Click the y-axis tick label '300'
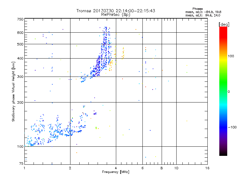This screenshot has height=183, width=244. (20, 77)
